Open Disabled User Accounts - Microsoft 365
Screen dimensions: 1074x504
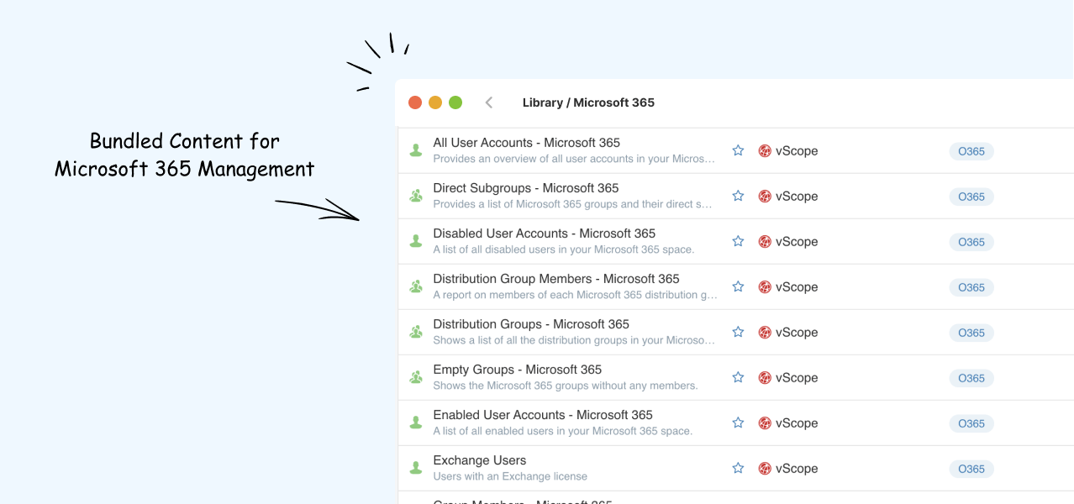544,234
